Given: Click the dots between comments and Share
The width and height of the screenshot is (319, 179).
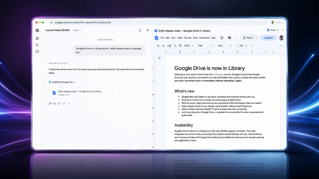Looking at the screenshot, I should (x=236, y=38).
